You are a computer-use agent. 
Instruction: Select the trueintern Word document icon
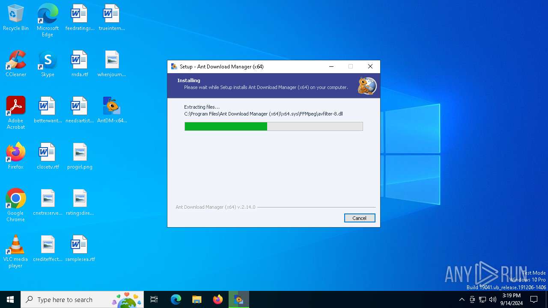pos(112,18)
